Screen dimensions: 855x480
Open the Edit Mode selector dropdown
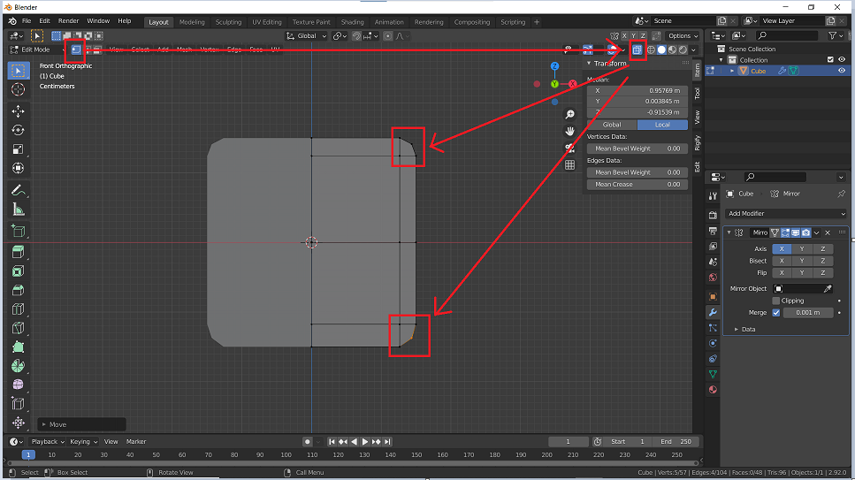tap(36, 50)
